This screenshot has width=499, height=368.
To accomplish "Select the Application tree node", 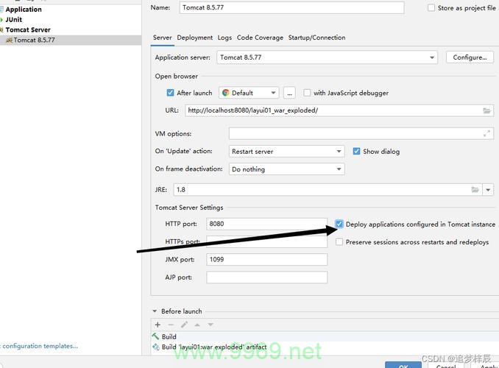I will coord(24,10).
